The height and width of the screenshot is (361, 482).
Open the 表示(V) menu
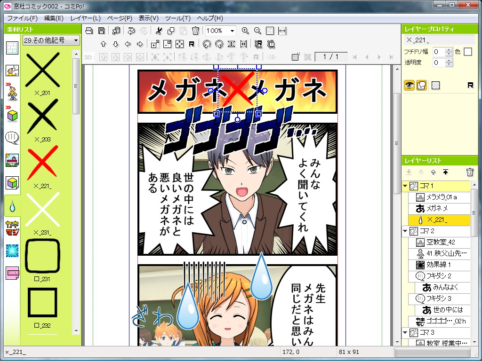click(148, 18)
